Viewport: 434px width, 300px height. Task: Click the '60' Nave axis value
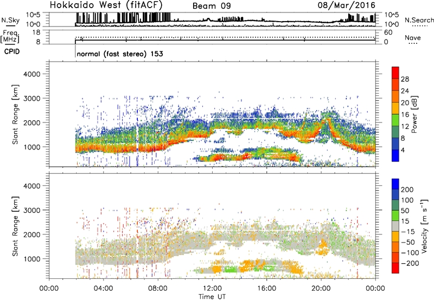(388, 32)
